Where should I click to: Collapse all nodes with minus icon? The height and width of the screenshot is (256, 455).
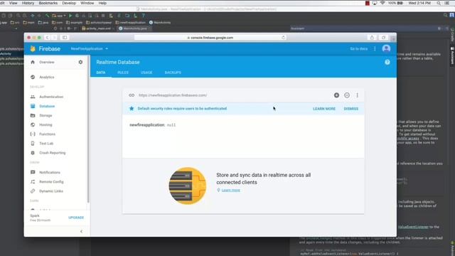pos(347,95)
